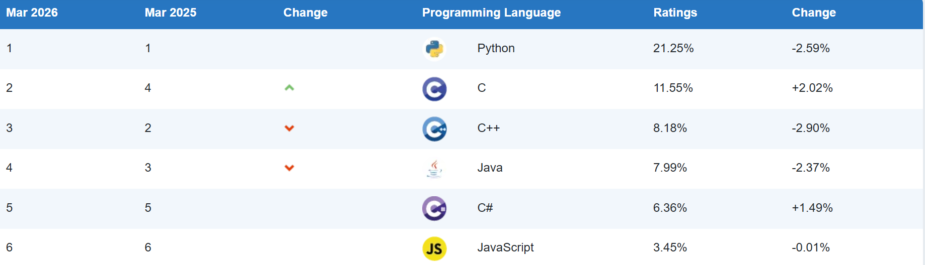
Task: Click the C# logo icon
Action: 434,208
